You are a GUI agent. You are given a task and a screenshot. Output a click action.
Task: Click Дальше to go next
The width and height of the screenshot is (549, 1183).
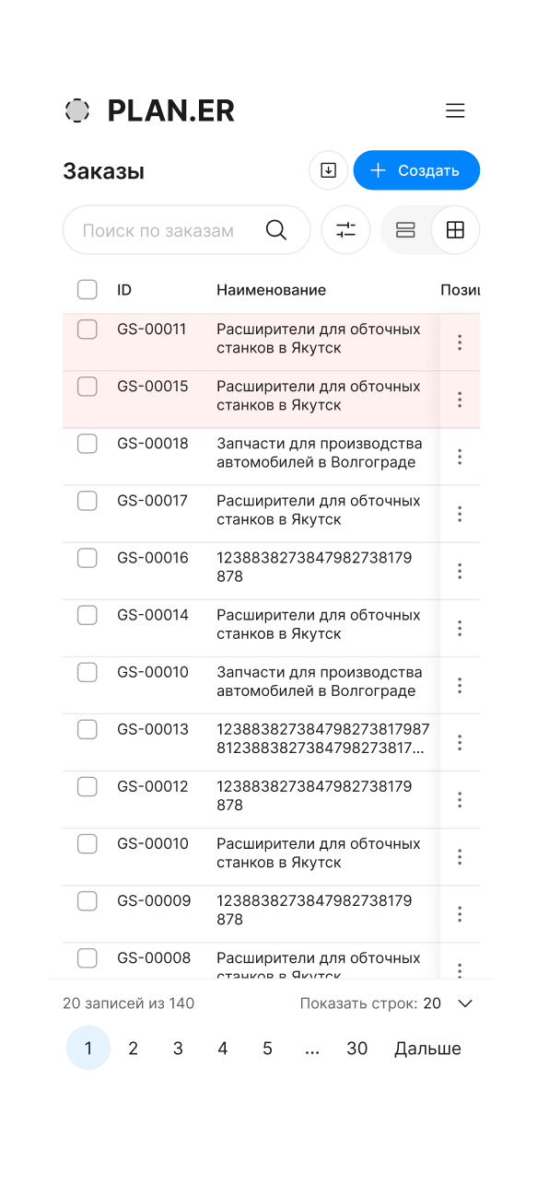point(427,1049)
